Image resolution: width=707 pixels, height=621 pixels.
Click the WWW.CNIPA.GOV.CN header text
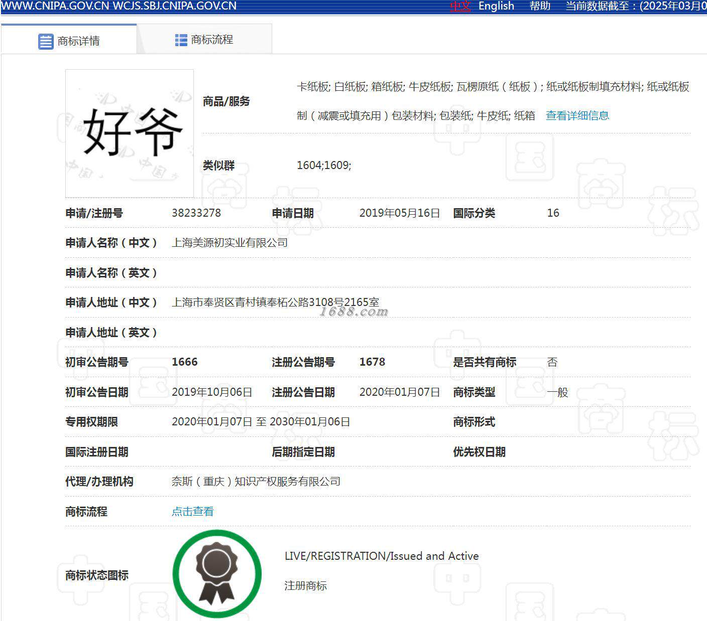pyautogui.click(x=54, y=6)
